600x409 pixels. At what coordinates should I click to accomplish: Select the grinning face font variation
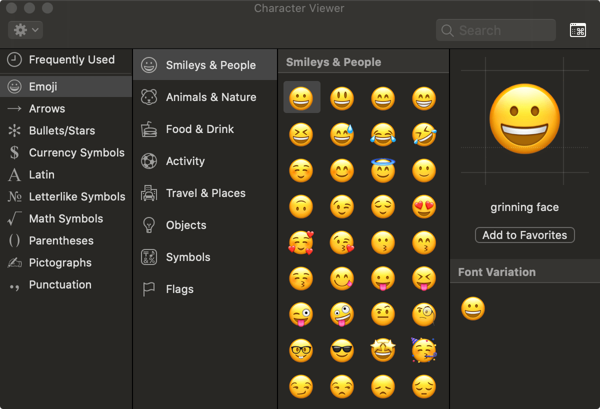472,308
